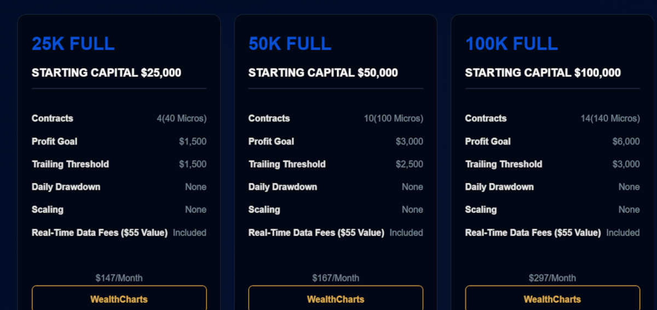Click the $2,500 Trailing Threshold value
Screen dimensions: 657x310
point(409,164)
